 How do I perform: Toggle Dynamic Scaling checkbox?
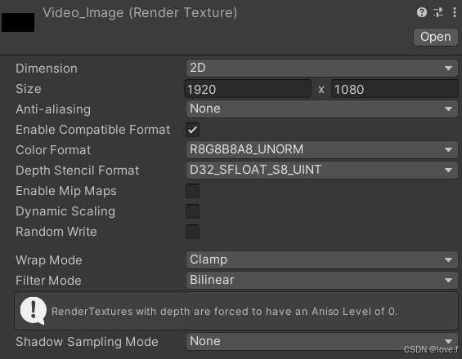tap(192, 211)
